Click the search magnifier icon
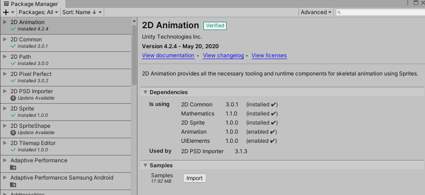 [340, 13]
